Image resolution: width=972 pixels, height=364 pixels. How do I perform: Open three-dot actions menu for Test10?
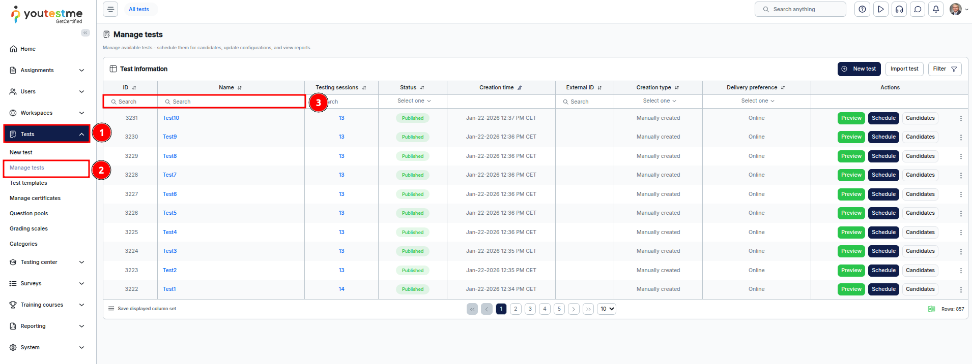[x=961, y=118]
